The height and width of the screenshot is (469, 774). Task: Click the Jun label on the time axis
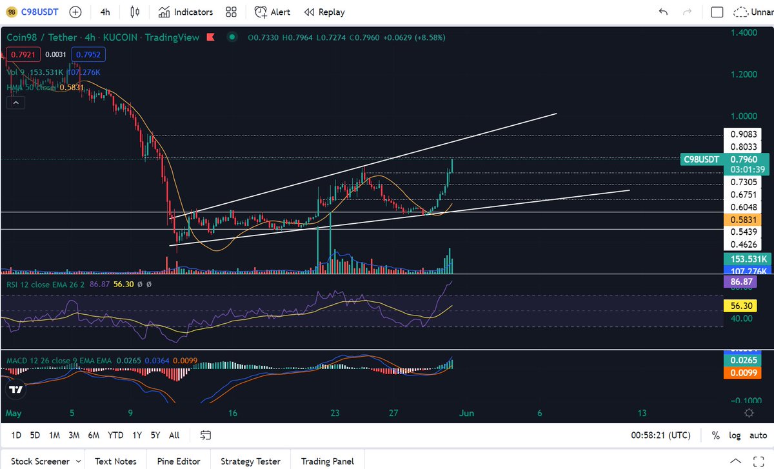(x=466, y=413)
